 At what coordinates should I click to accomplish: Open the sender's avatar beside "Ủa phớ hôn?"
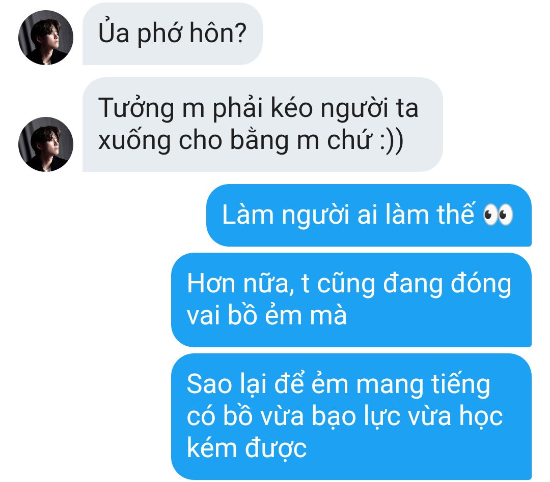[x=46, y=38]
